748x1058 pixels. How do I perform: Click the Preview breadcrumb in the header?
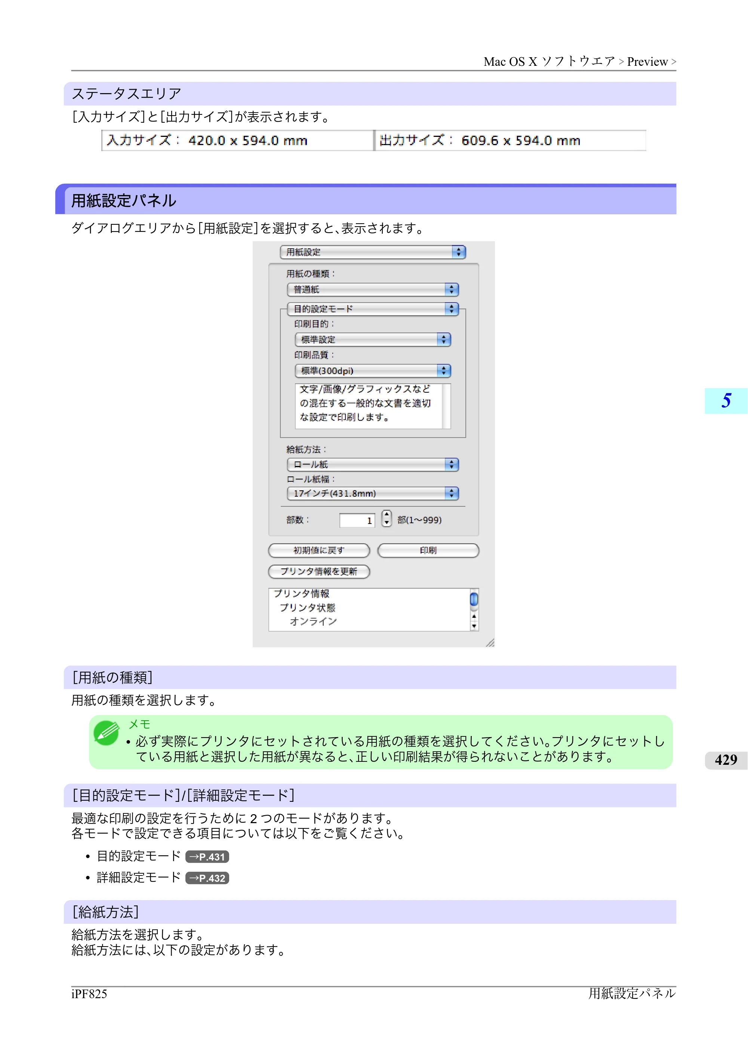(647, 62)
